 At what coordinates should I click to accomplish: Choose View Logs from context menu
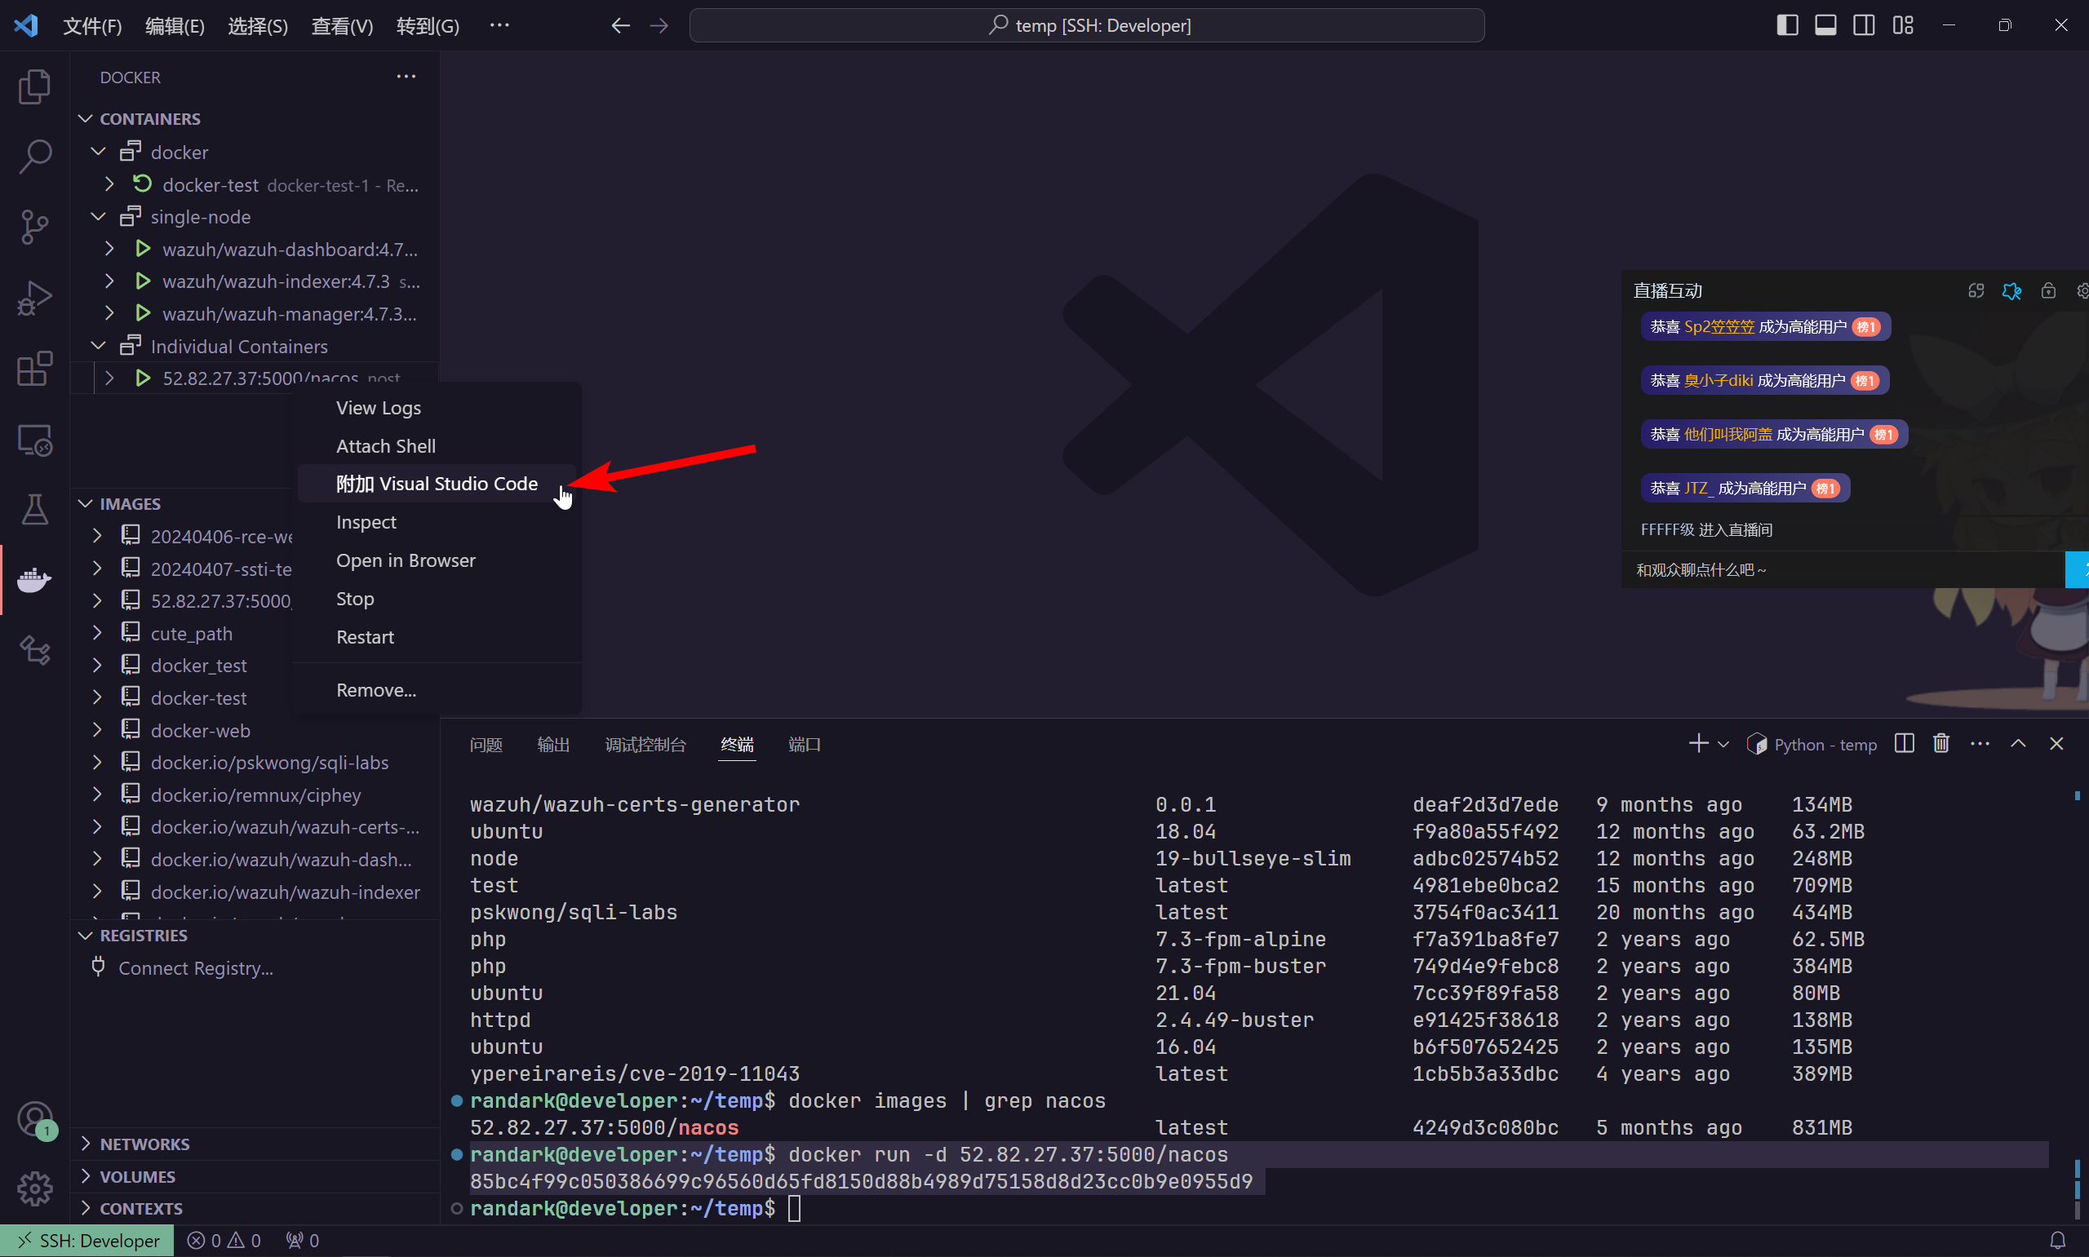click(x=437, y=407)
